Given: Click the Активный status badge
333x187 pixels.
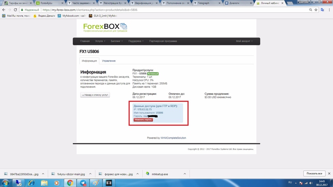Looking at the screenshot, I should point(153,74).
